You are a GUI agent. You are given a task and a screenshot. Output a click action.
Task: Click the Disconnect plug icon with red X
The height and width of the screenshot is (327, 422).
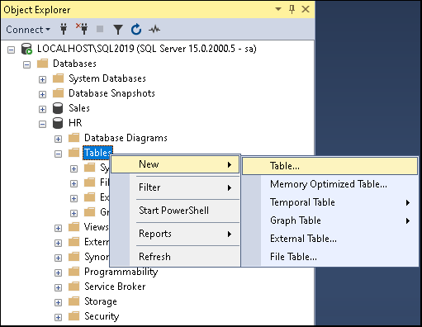(x=82, y=29)
